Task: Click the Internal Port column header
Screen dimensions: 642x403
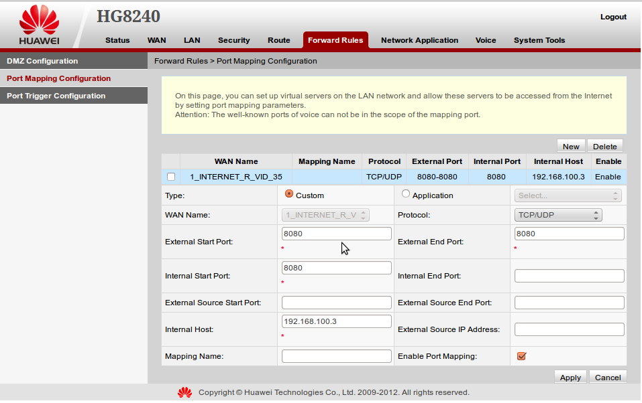Action: [x=496, y=161]
